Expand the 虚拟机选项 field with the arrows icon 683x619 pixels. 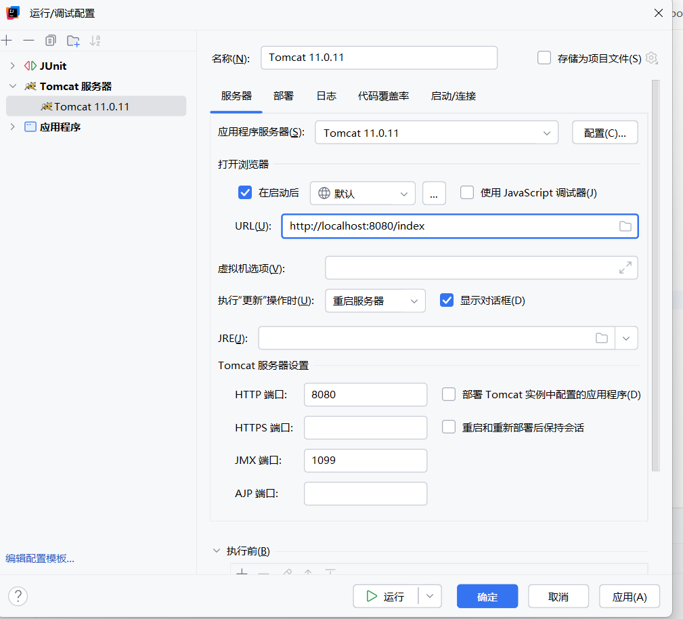625,268
